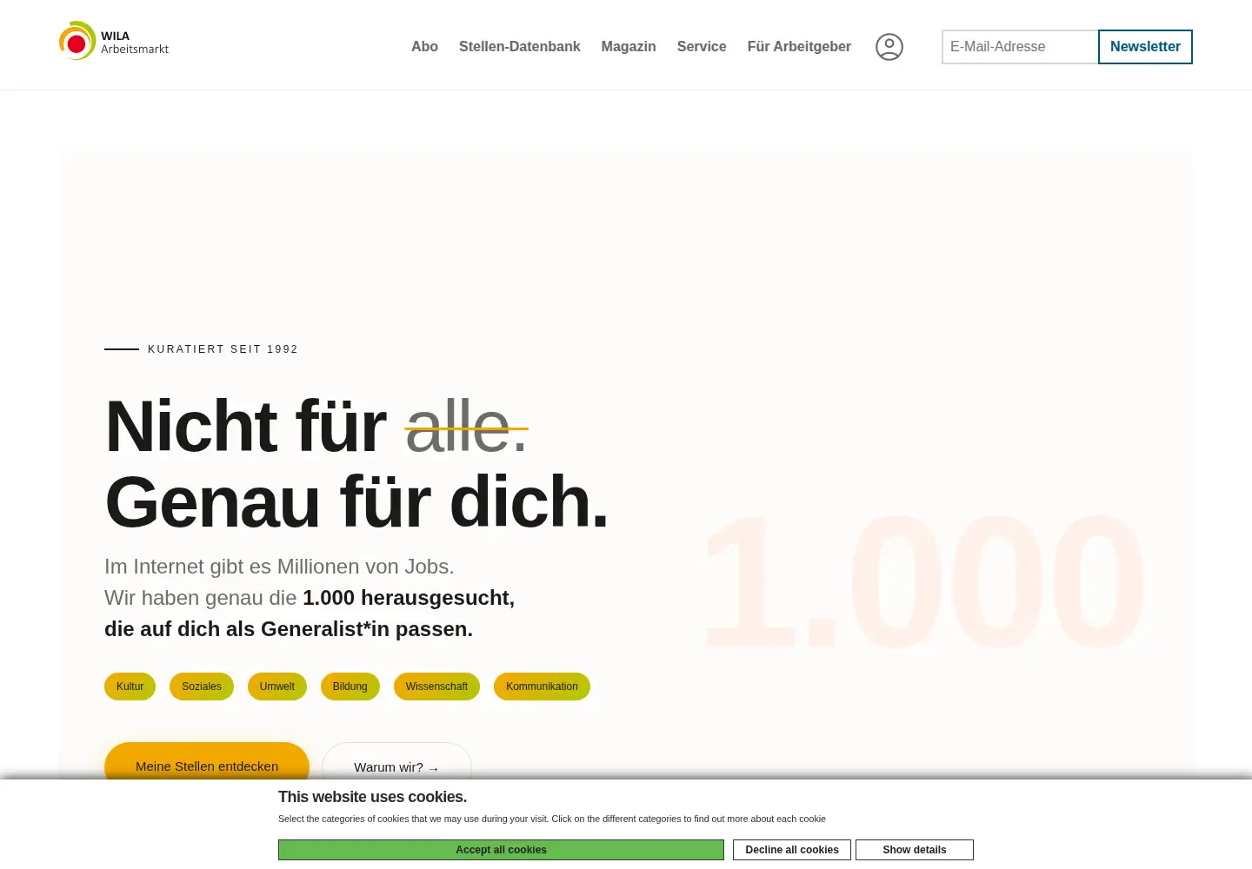Click Meine Stellen entdecken button
The height and width of the screenshot is (869, 1252).
click(207, 761)
